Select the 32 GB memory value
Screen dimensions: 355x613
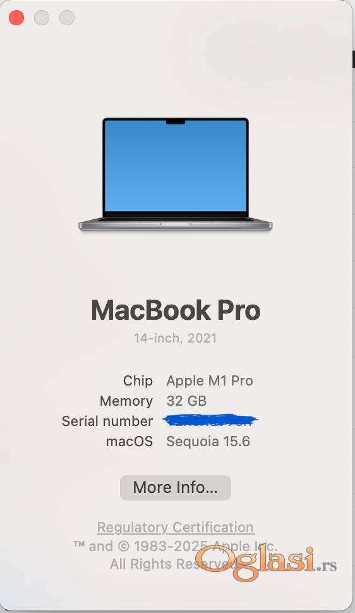click(x=186, y=401)
